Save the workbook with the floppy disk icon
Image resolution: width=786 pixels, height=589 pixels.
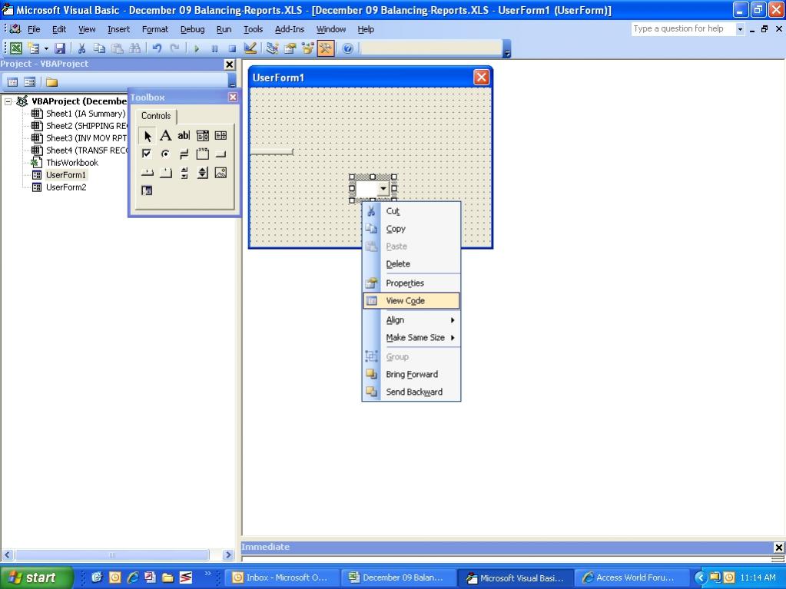point(60,48)
